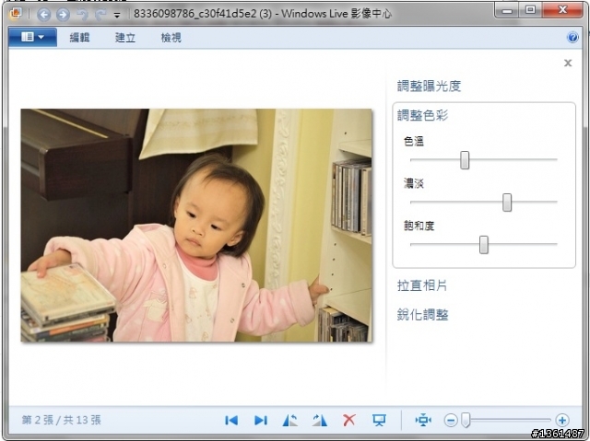Viewport: 590px width, 441px height.
Task: Click the back arrow in title bar
Action: pos(43,15)
